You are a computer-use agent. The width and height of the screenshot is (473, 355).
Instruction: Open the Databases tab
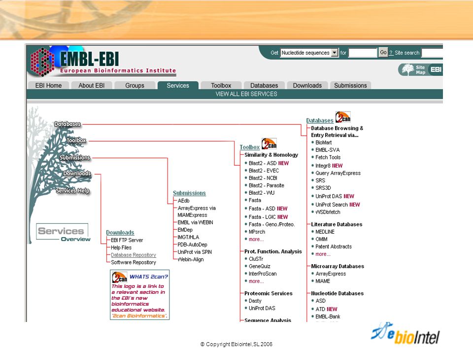[264, 85]
